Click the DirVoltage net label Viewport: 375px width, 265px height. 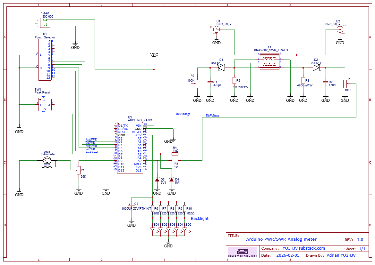(x=212, y=116)
